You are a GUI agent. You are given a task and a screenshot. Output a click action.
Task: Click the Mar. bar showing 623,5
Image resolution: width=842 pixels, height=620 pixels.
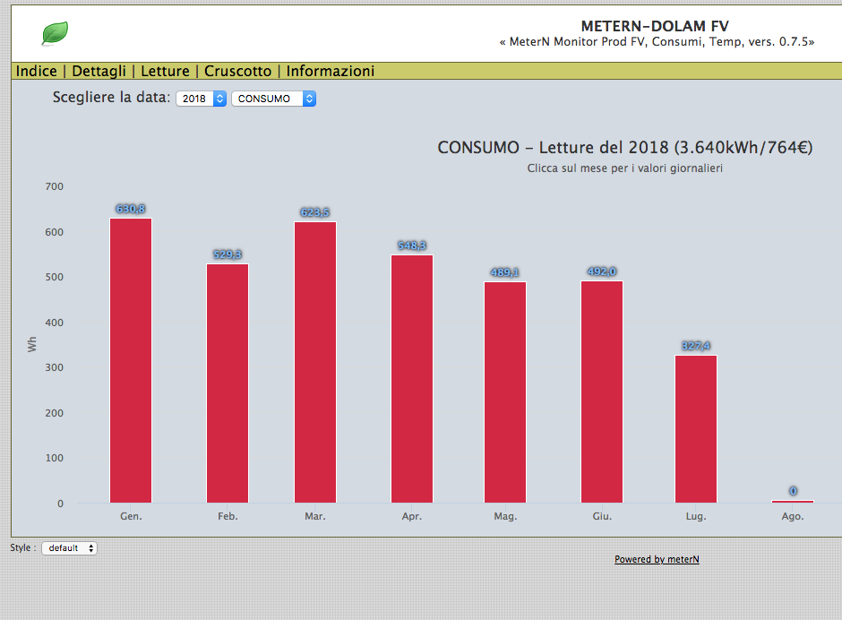[315, 362]
